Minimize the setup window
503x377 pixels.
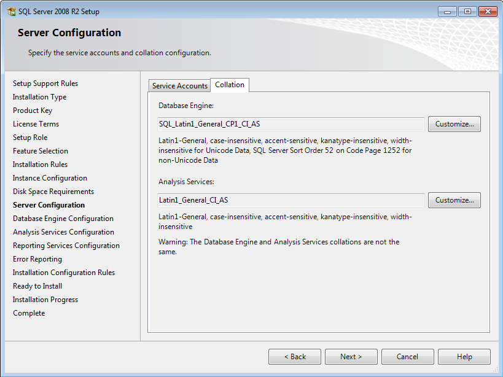448,12
